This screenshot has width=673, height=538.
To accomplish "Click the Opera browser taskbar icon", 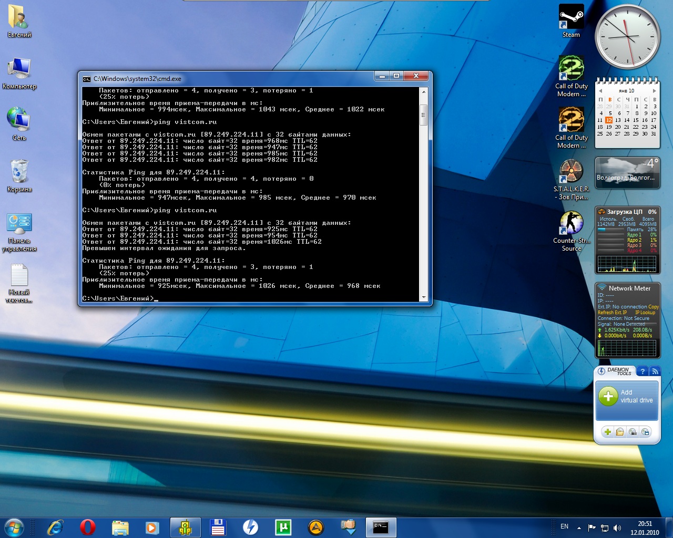I will [87, 527].
